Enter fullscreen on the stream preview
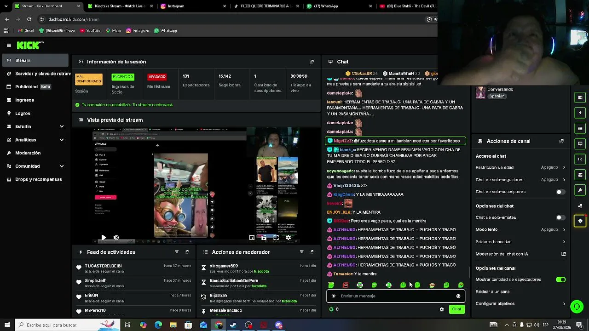 (276, 238)
